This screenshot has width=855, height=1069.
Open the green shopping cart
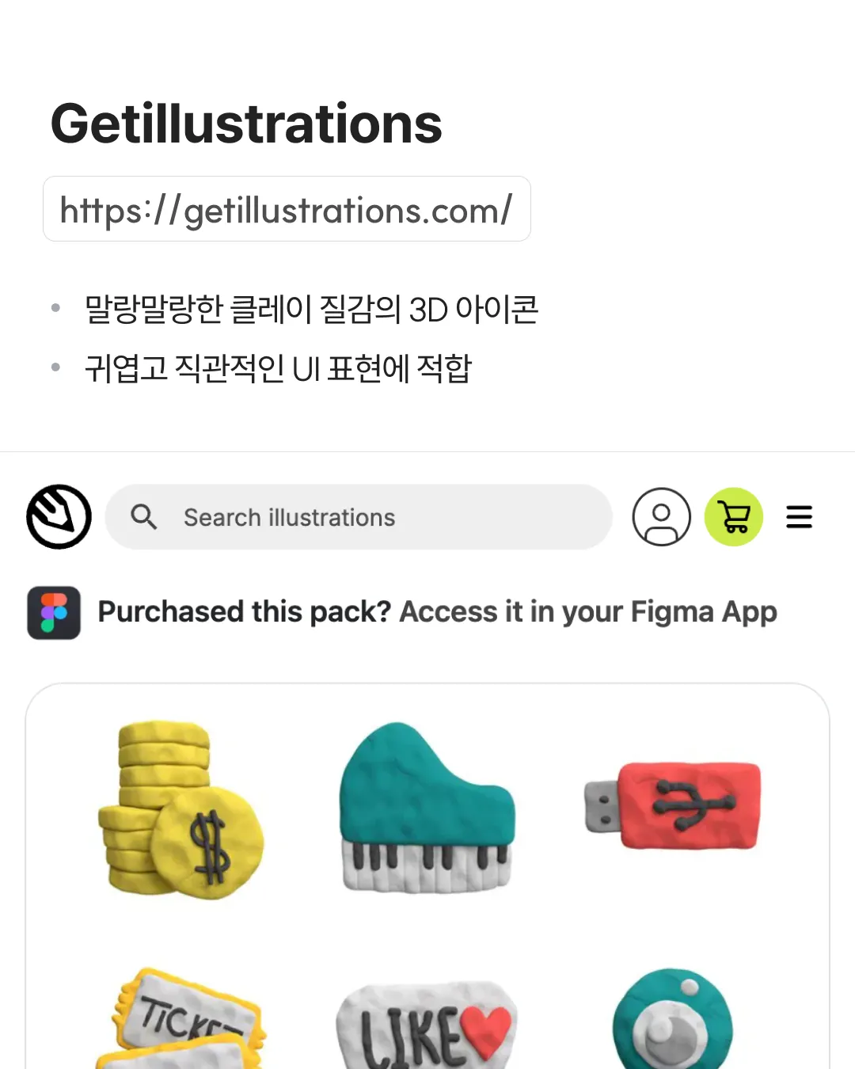coord(734,517)
